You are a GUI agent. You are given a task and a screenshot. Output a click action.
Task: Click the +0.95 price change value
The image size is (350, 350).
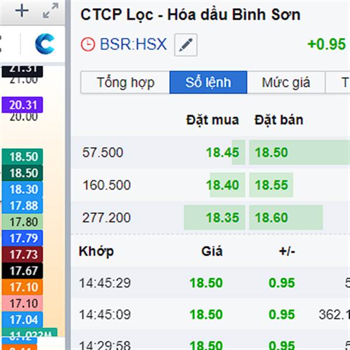327,44
